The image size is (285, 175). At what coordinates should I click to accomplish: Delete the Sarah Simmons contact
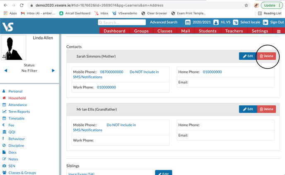[x=266, y=56]
